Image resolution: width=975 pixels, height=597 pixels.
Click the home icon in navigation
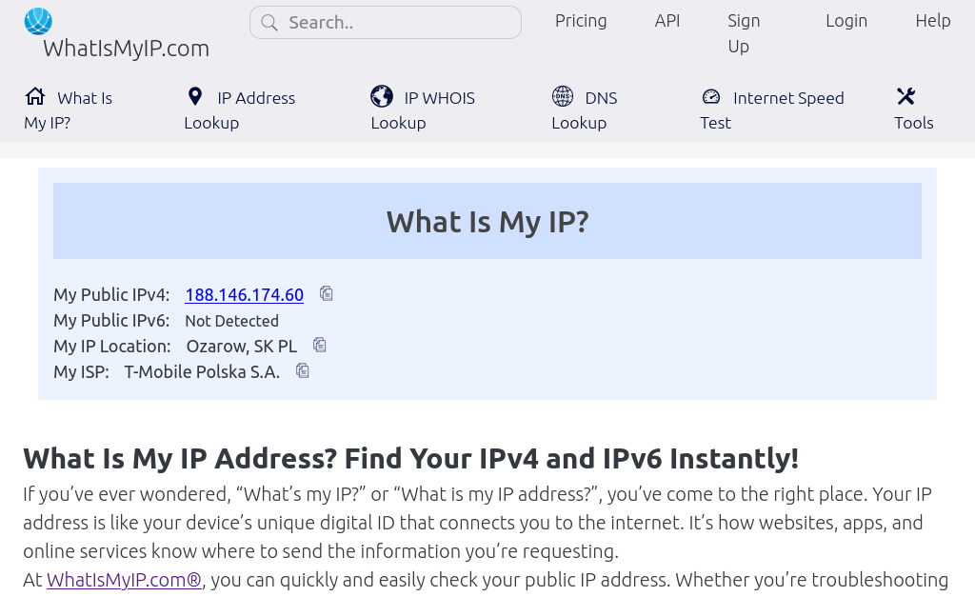[35, 96]
